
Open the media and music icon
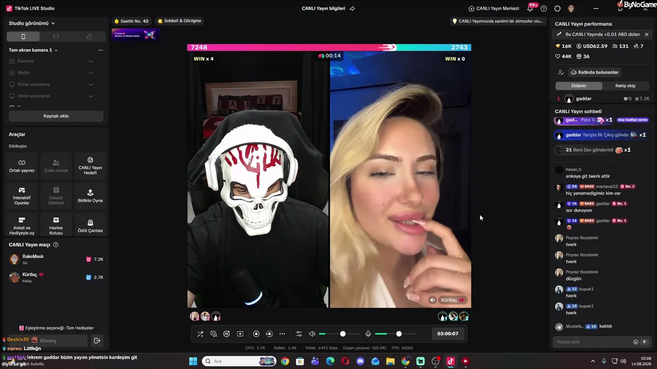(x=214, y=334)
